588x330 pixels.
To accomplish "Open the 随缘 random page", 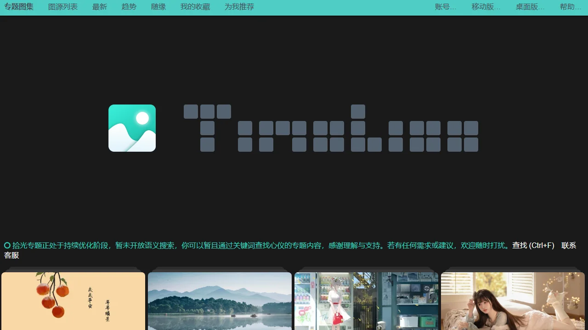I will [158, 7].
